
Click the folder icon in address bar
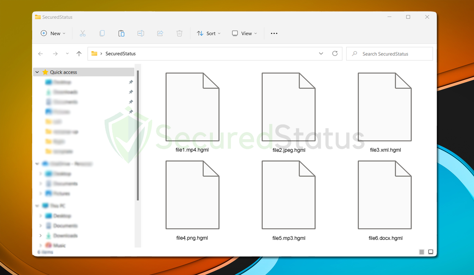click(x=94, y=53)
